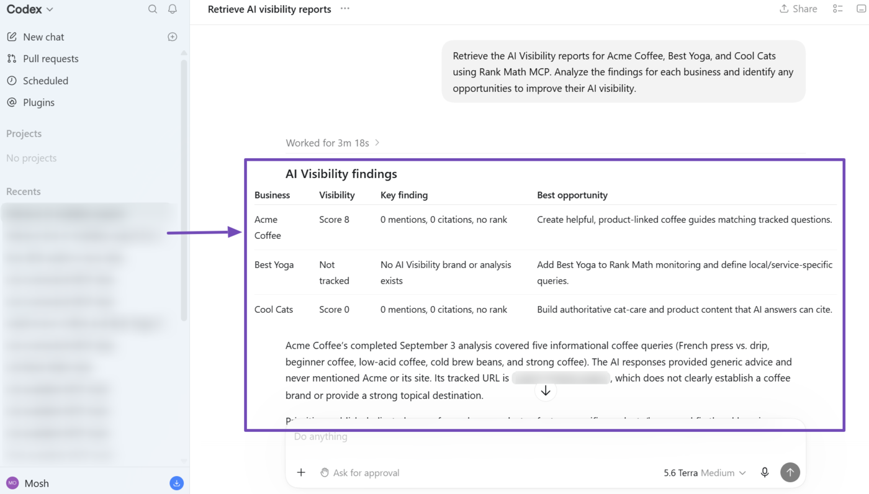The height and width of the screenshot is (494, 869).
Task: Click the AI Visibility findings heading
Action: coord(341,174)
